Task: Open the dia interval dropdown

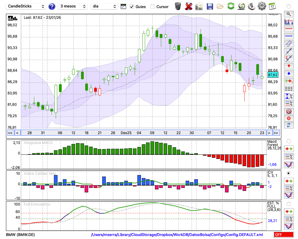Action: pos(104,6)
